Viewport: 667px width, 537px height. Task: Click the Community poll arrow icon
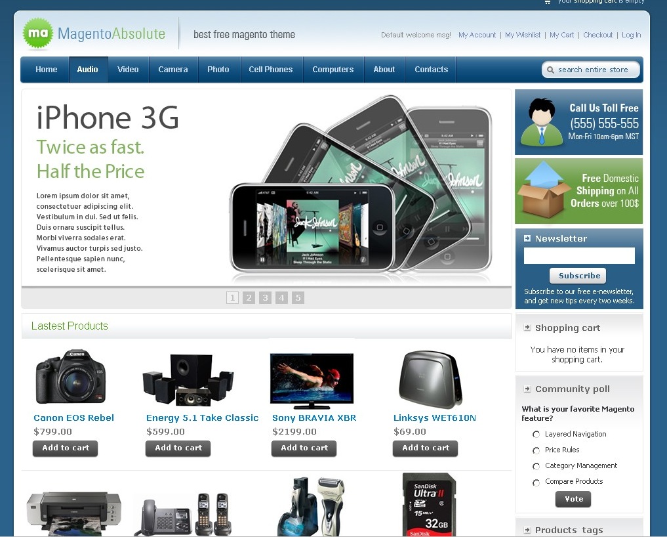coord(527,389)
